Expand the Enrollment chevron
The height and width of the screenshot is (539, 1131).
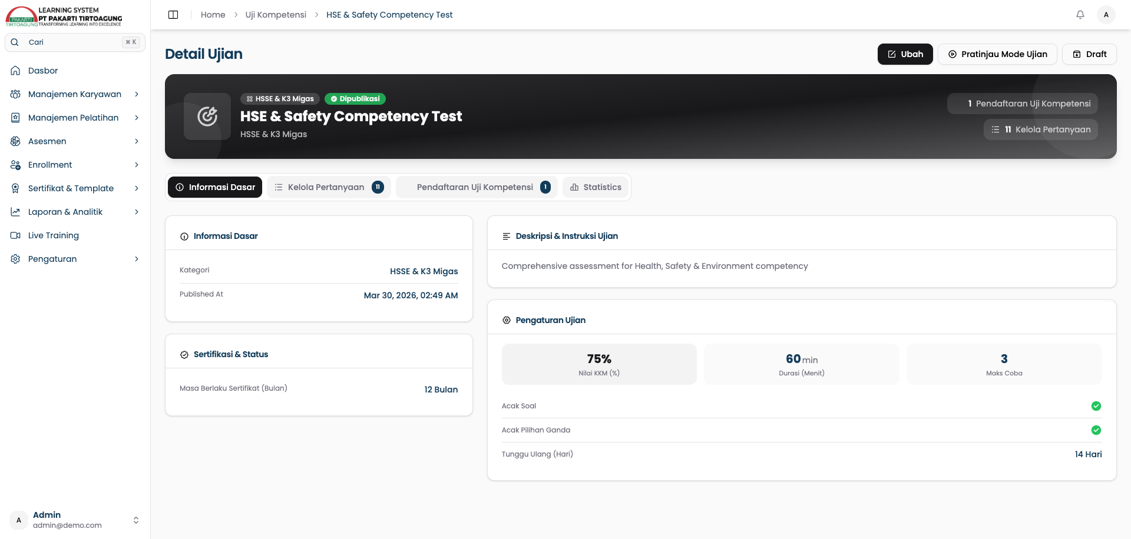click(x=137, y=165)
